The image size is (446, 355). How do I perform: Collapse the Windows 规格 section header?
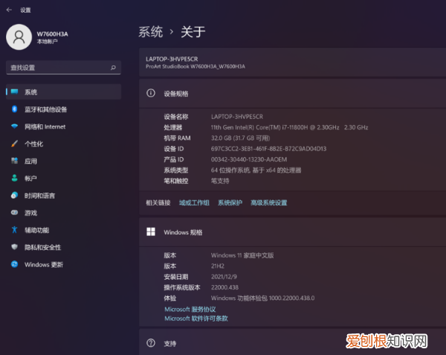292,232
